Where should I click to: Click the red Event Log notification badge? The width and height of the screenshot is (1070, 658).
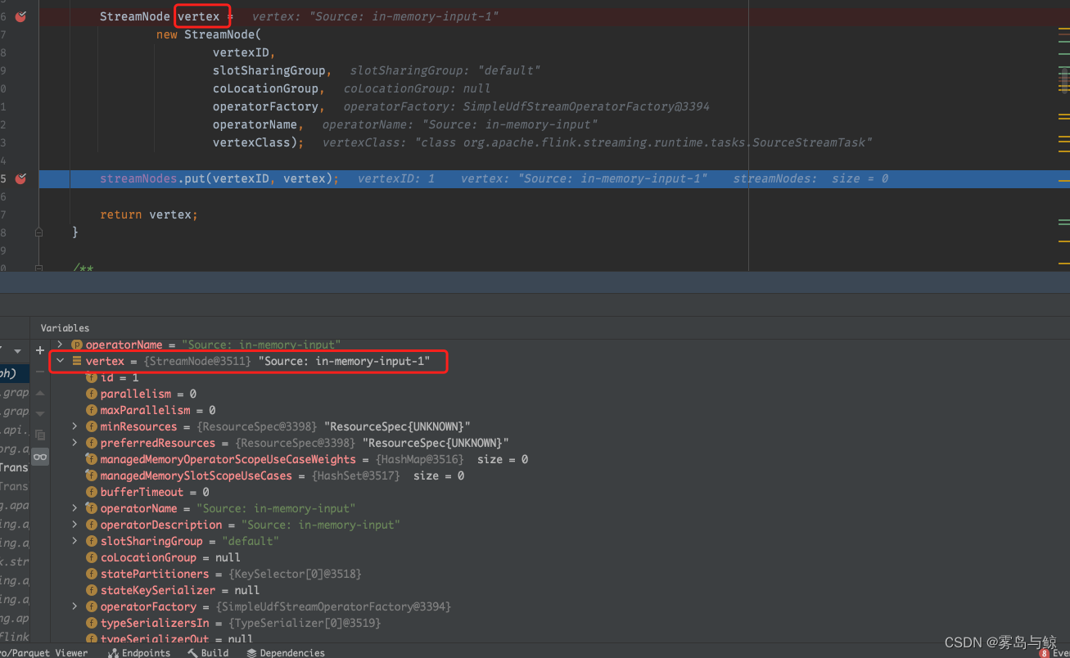(1044, 653)
